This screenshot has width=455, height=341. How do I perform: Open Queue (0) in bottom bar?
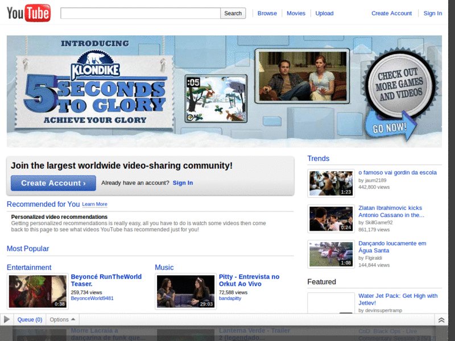point(30,319)
